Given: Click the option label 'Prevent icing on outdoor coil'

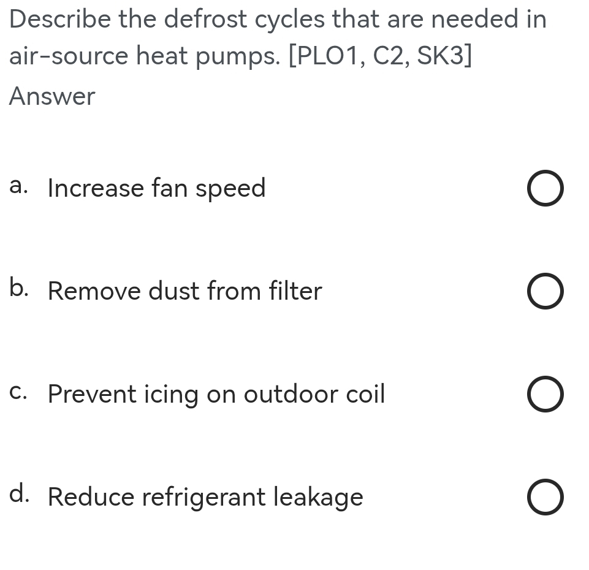Looking at the screenshot, I should (x=216, y=394).
